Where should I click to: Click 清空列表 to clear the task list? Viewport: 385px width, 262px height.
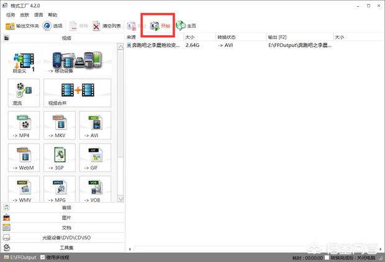coord(106,26)
